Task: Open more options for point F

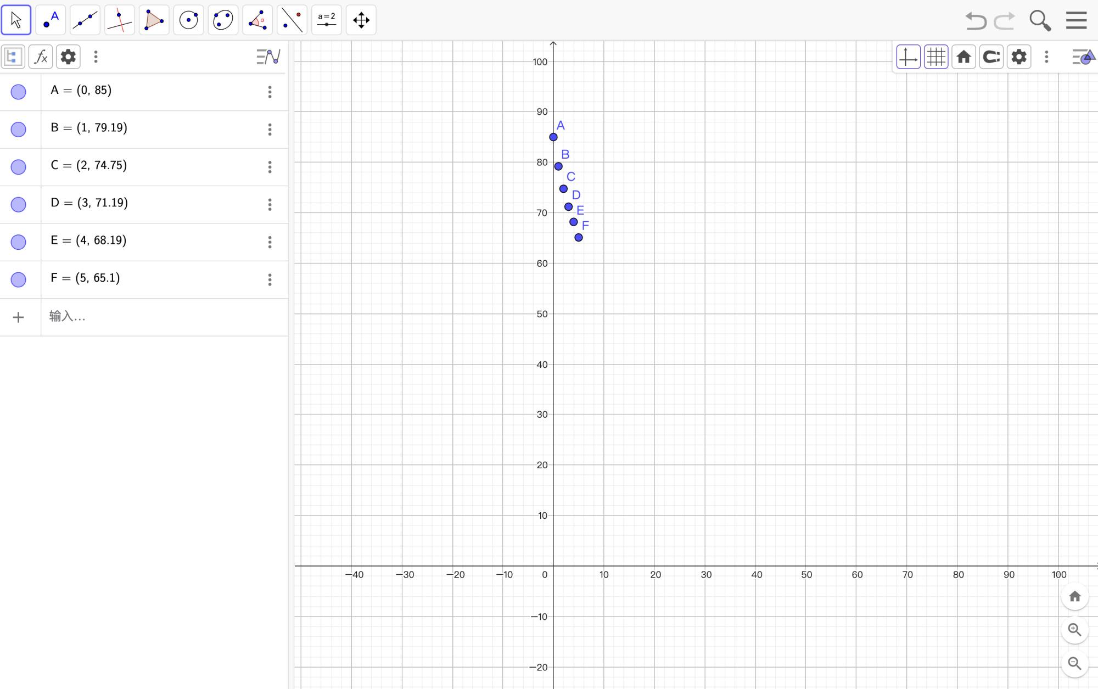Action: pos(270,280)
